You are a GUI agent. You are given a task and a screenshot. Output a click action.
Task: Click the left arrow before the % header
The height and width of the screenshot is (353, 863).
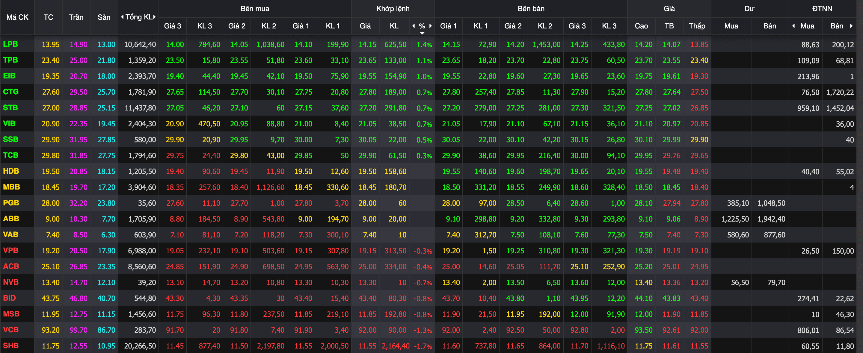pyautogui.click(x=414, y=26)
